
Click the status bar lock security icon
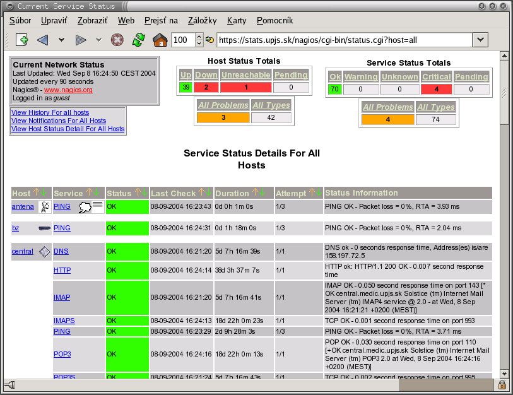(x=502, y=385)
